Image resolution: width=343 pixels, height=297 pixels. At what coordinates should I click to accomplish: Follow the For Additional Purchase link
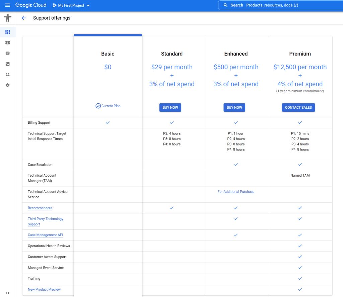tap(236, 192)
